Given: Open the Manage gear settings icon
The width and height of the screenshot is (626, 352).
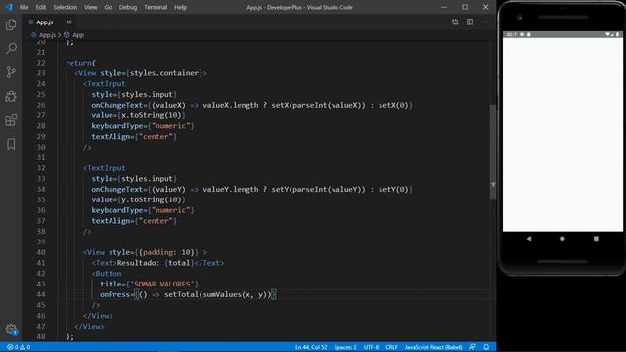Looking at the screenshot, I should coord(11,330).
